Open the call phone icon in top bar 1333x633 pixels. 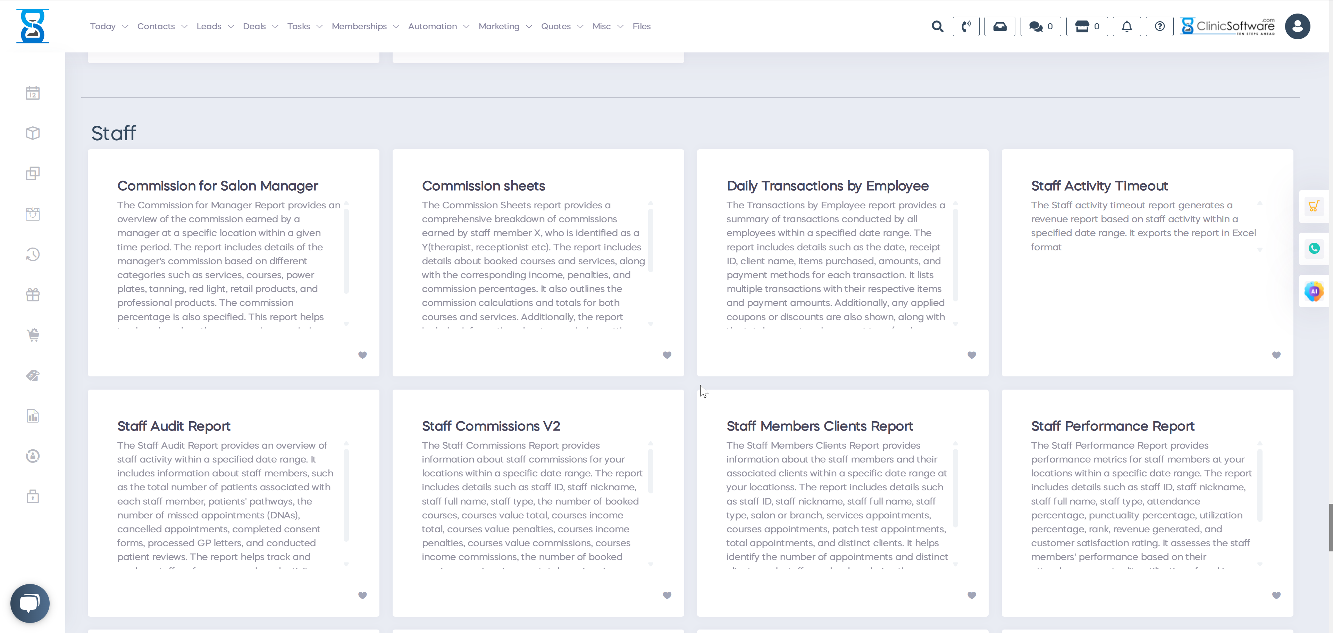(x=967, y=26)
